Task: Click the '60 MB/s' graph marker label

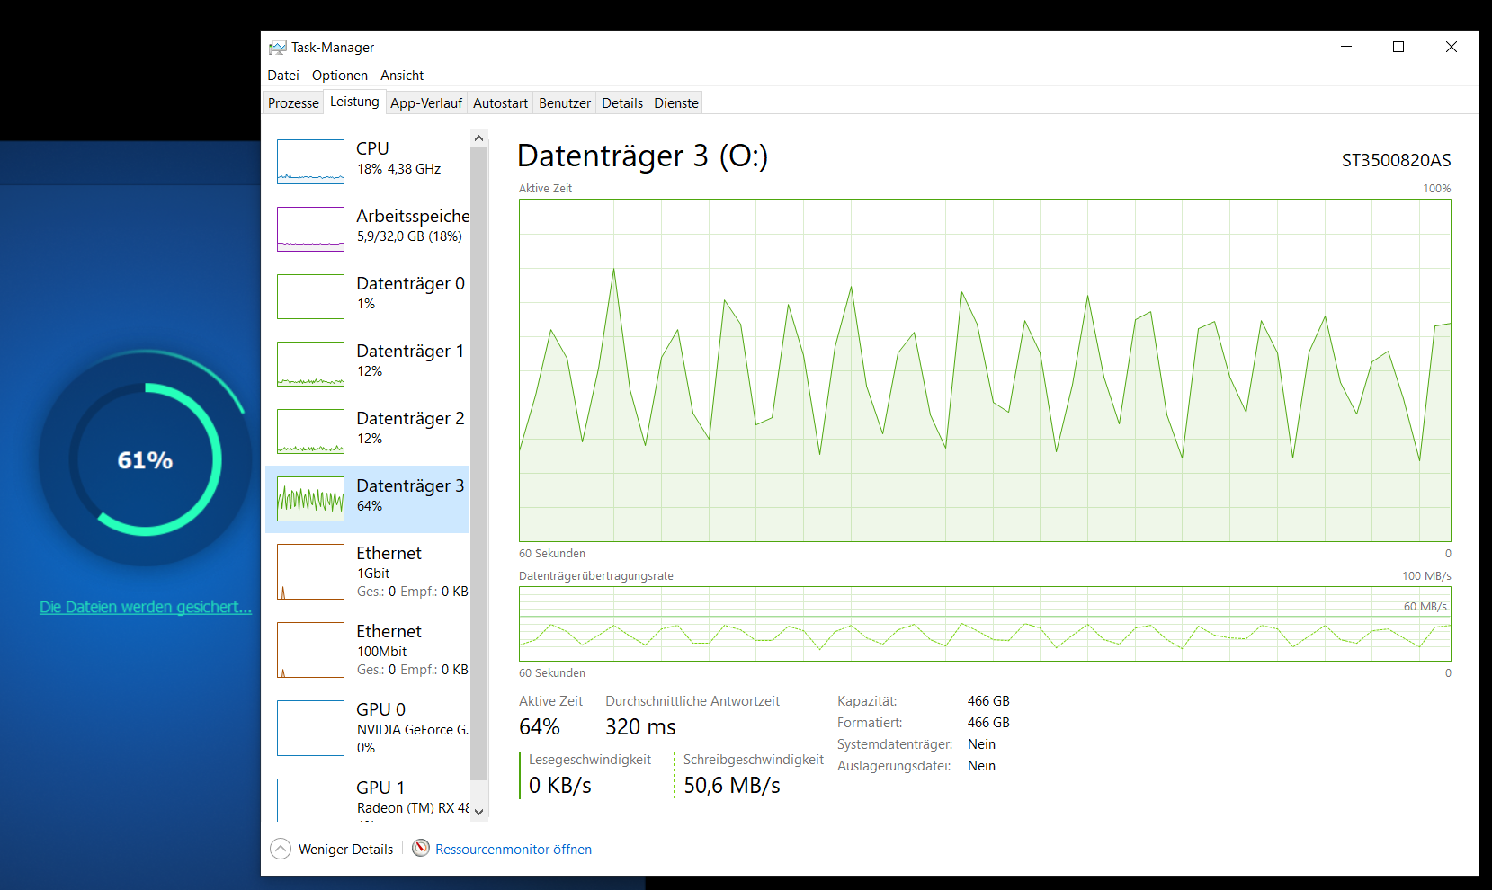Action: click(1425, 607)
